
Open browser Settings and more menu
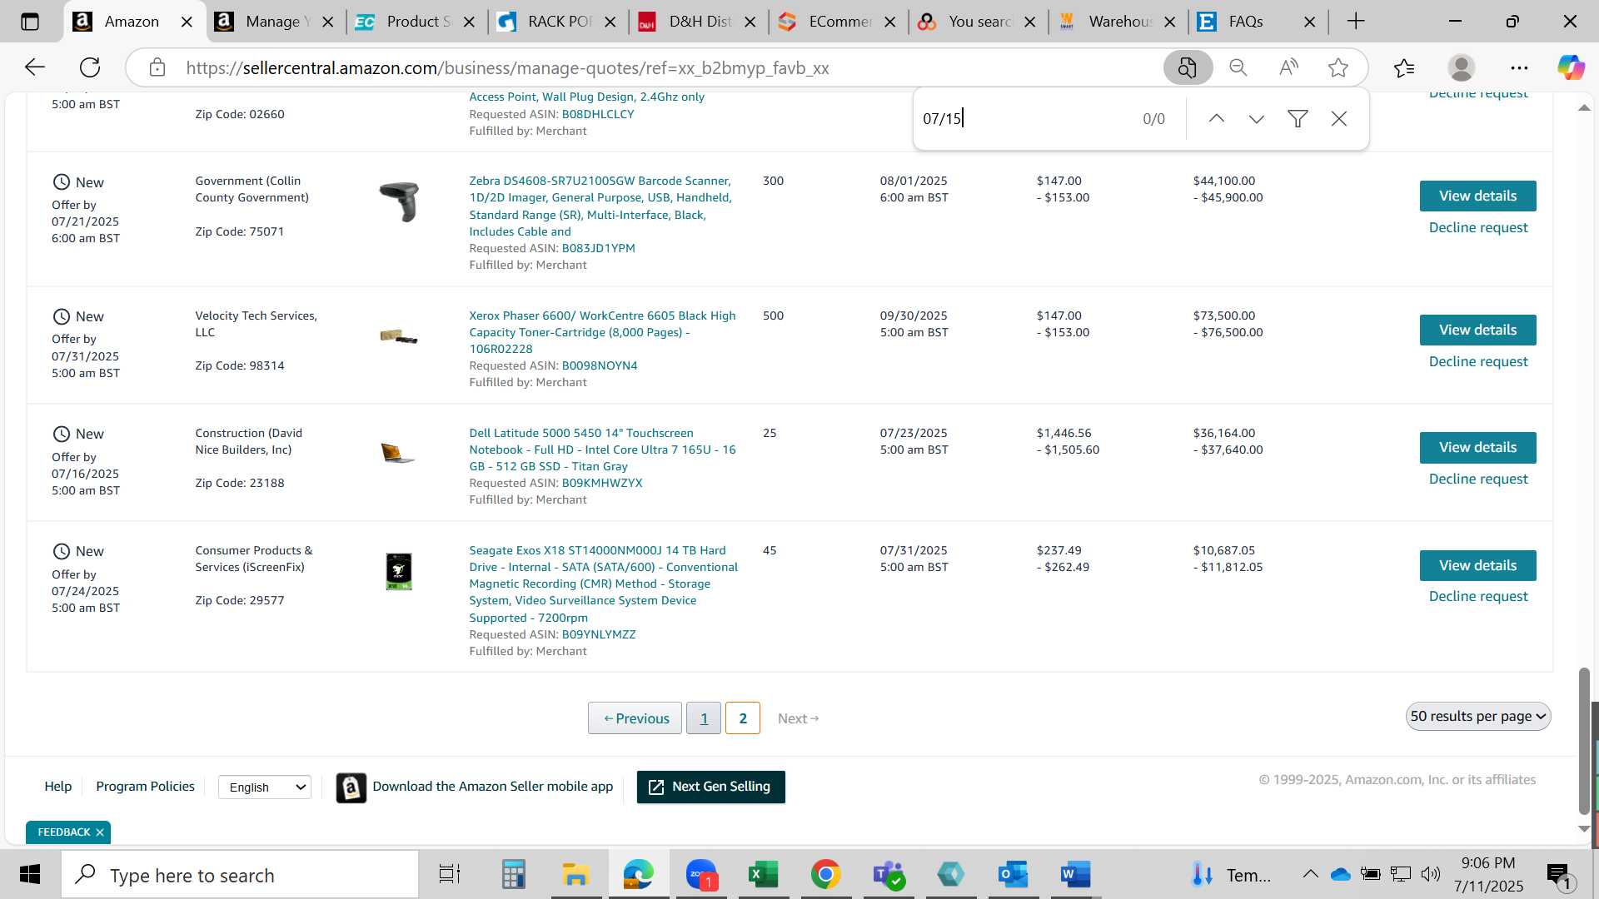click(1519, 67)
